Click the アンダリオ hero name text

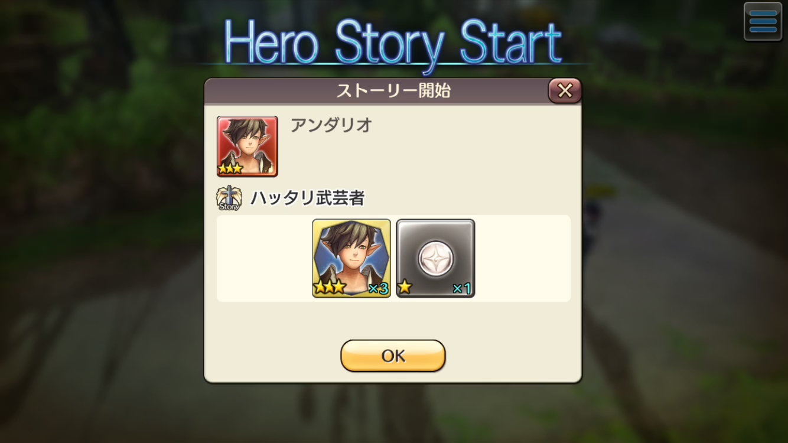pos(331,125)
